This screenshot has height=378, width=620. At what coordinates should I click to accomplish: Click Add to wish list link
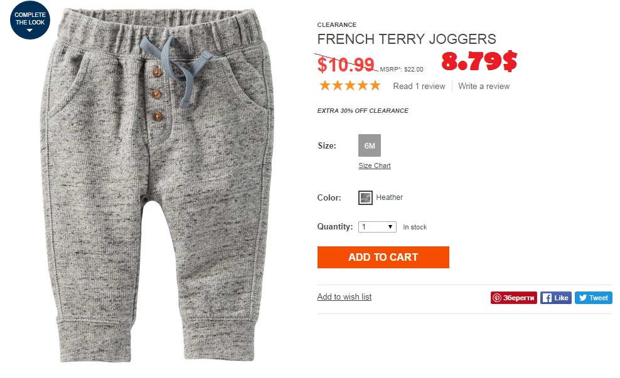coord(345,297)
